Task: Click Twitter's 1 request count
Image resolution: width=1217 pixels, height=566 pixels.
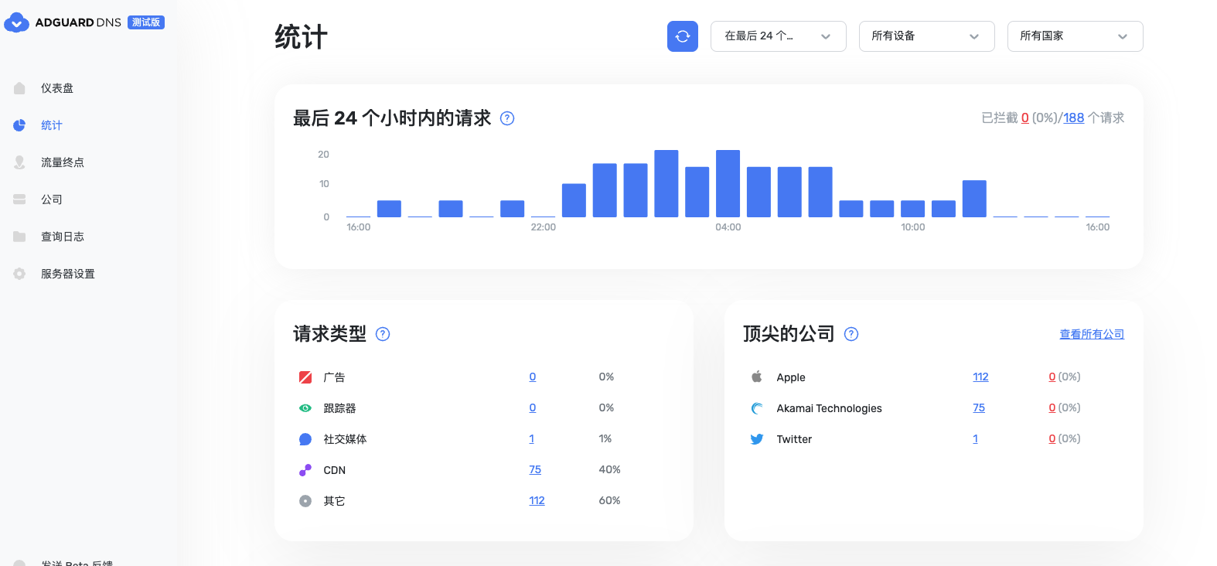Action: 976,438
